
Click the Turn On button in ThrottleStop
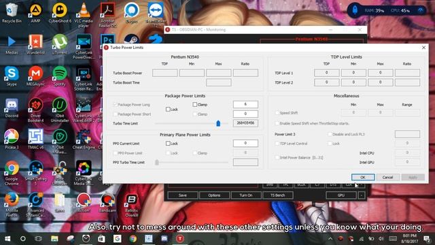246,195
